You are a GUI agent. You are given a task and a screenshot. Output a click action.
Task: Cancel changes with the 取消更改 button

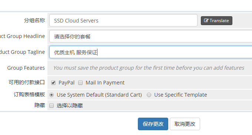click(185, 124)
